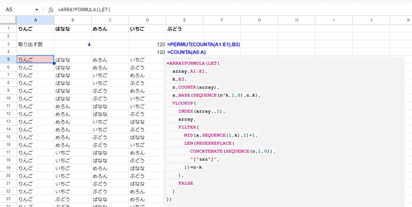This screenshot has height=207, width=412.
Task: Select column C header
Action: pos(110,20)
